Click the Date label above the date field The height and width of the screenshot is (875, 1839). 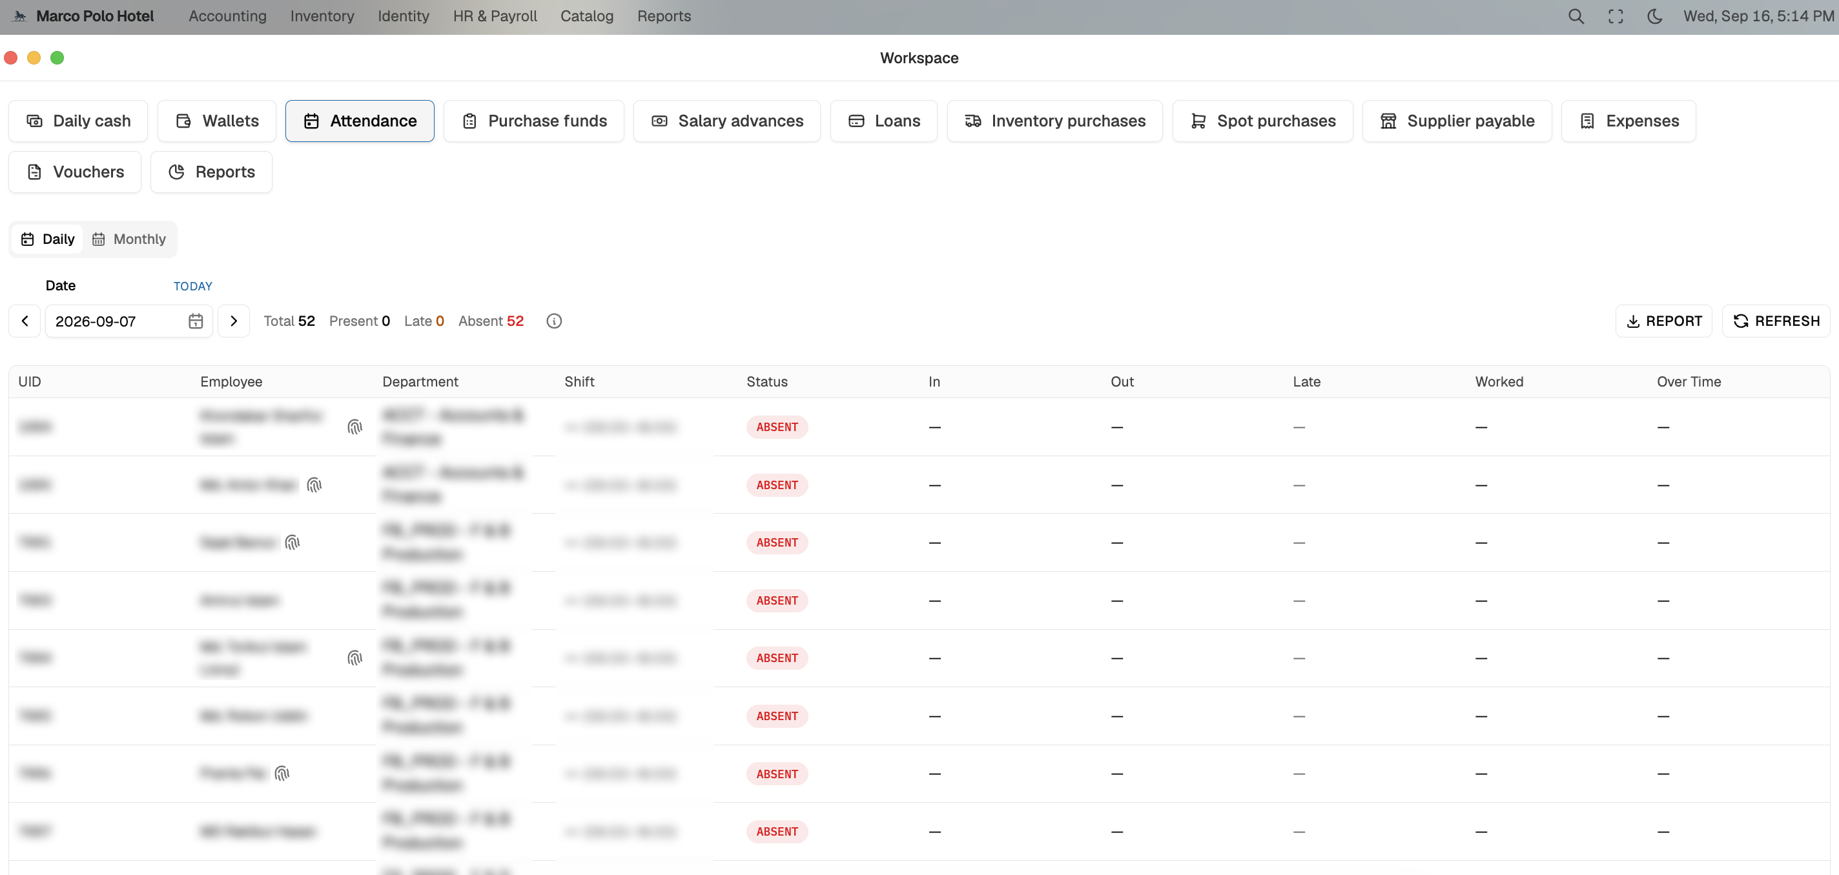click(61, 285)
